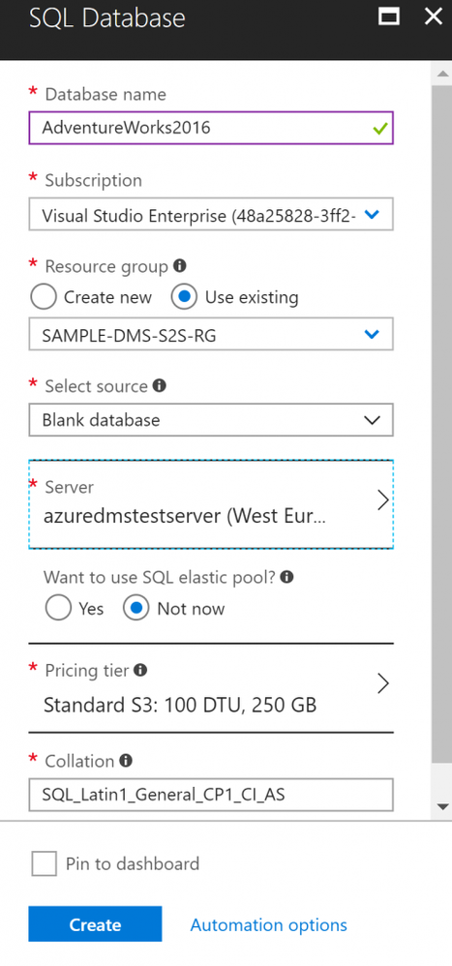Select the Create new resource group option
The image size is (452, 966).
(44, 297)
